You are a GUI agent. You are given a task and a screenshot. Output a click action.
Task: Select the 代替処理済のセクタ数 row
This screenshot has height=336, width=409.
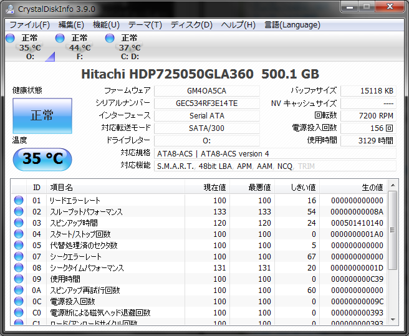tap(199, 245)
